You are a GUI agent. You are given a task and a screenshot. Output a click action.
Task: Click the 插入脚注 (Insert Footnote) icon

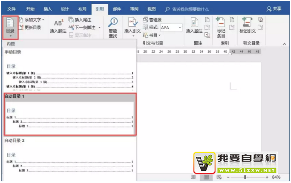tap(58, 25)
